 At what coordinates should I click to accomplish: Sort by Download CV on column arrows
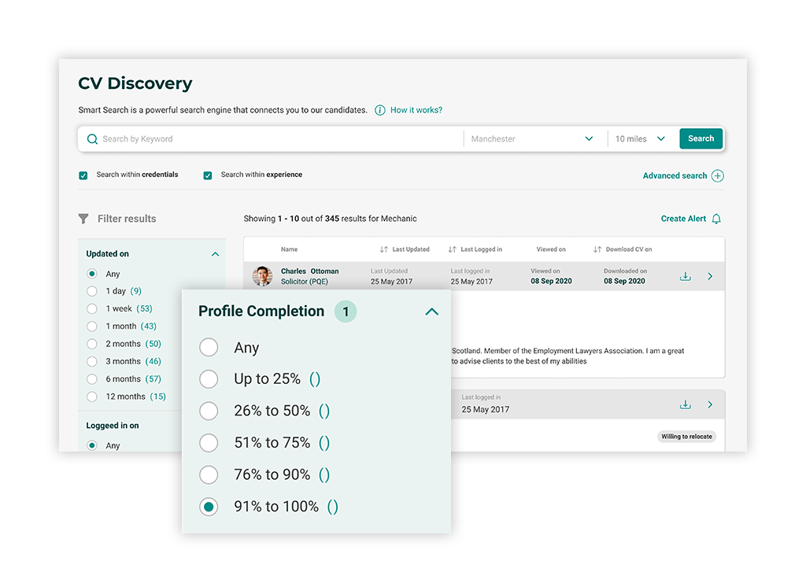click(x=597, y=249)
